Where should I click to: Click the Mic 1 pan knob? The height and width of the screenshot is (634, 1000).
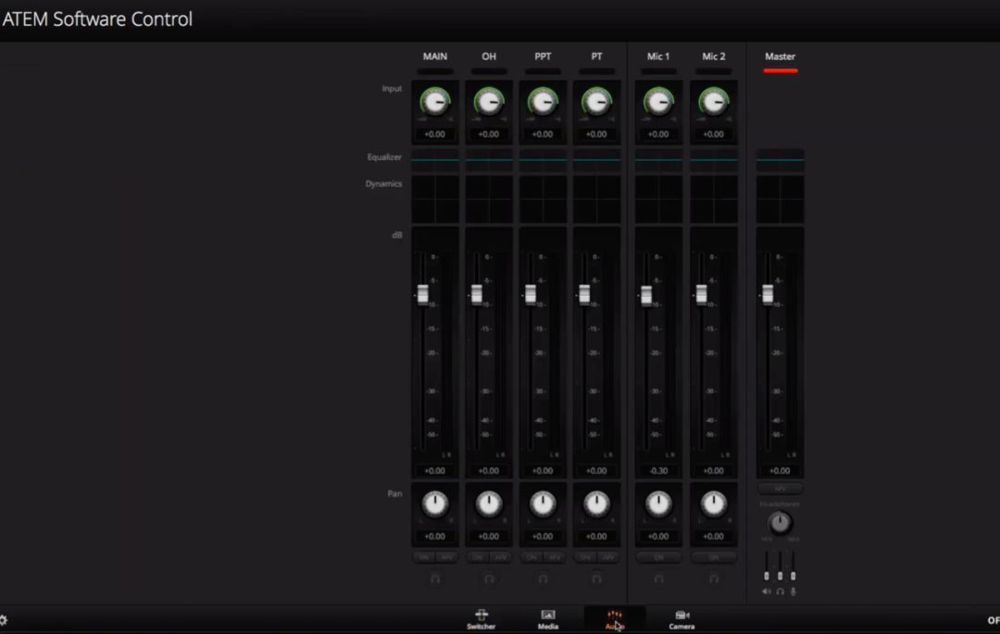[x=658, y=503]
